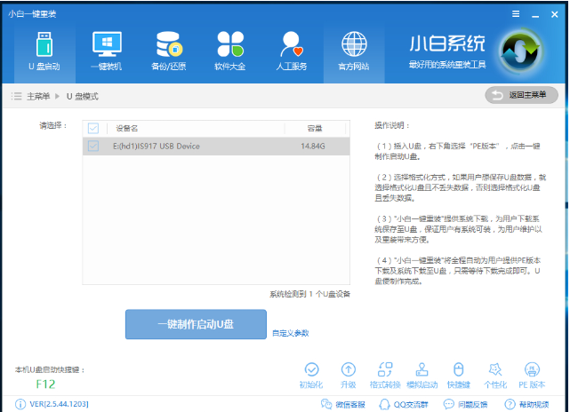Open 备份/还原 section
Screen dimensions: 570x412
pyautogui.click(x=168, y=51)
